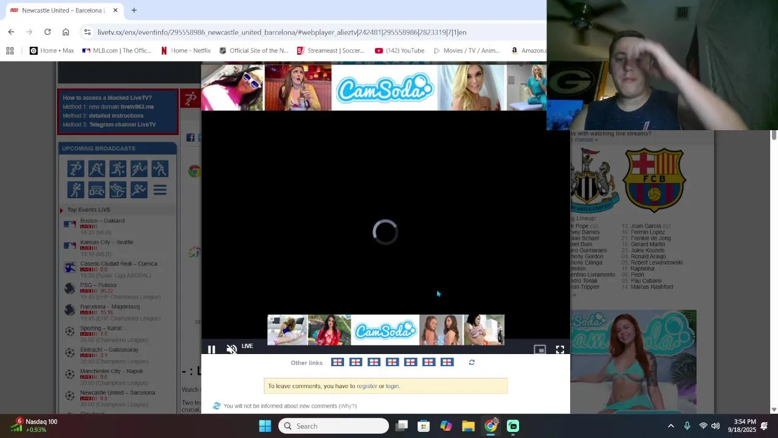Open the last English-flag stream link
This screenshot has width=778, height=438.
447,362
